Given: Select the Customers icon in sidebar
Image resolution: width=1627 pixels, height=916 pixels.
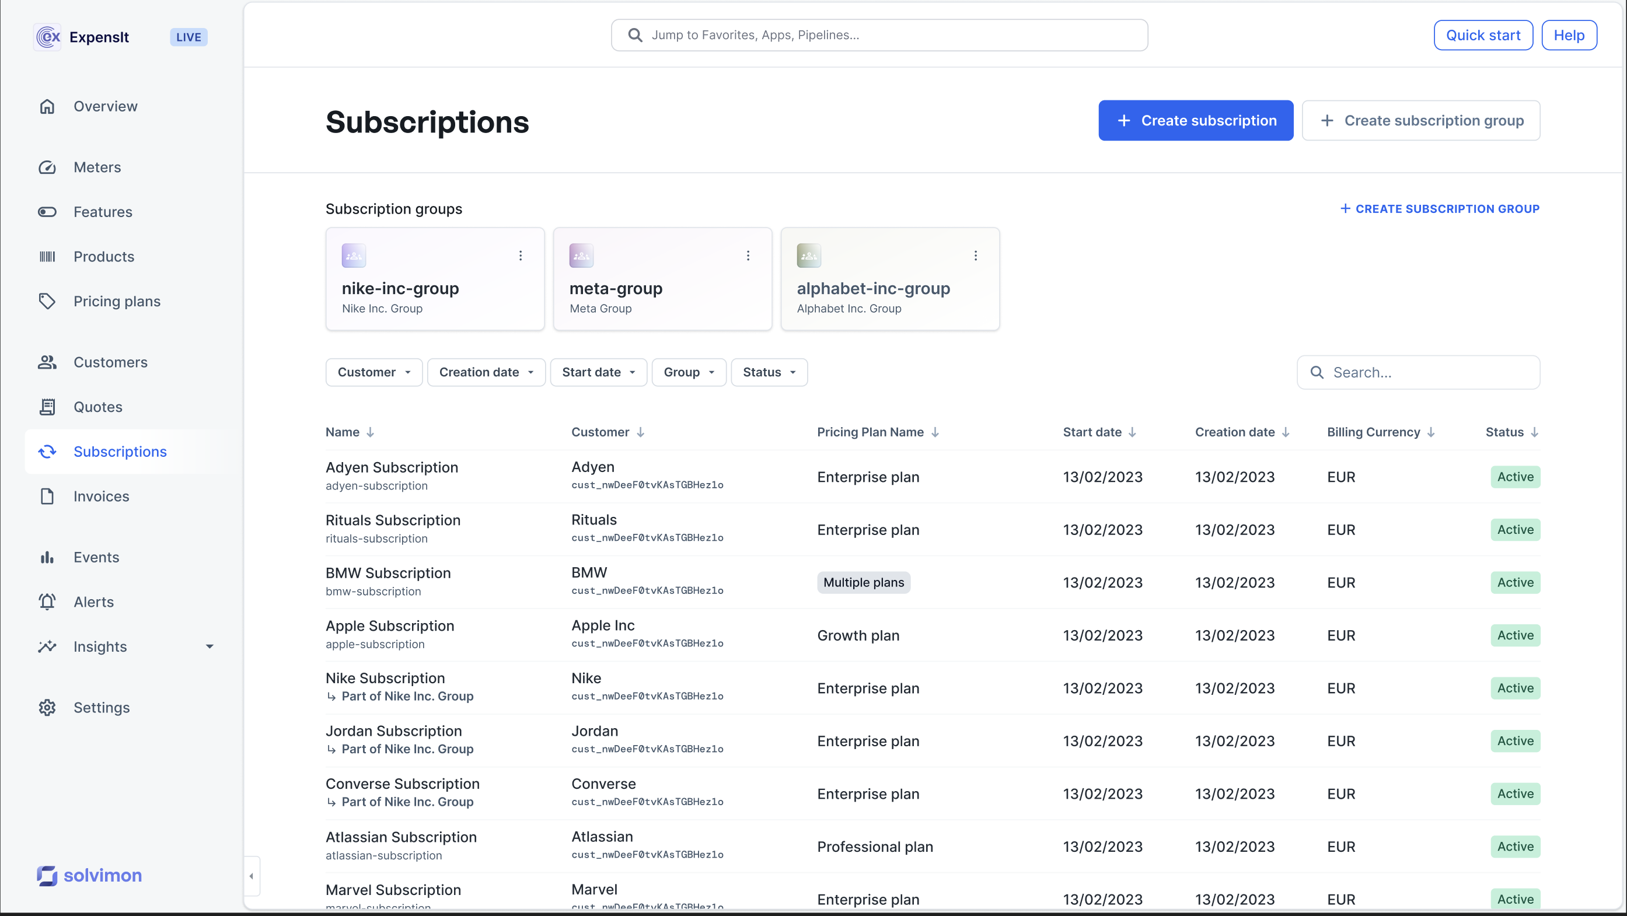Looking at the screenshot, I should pos(47,362).
